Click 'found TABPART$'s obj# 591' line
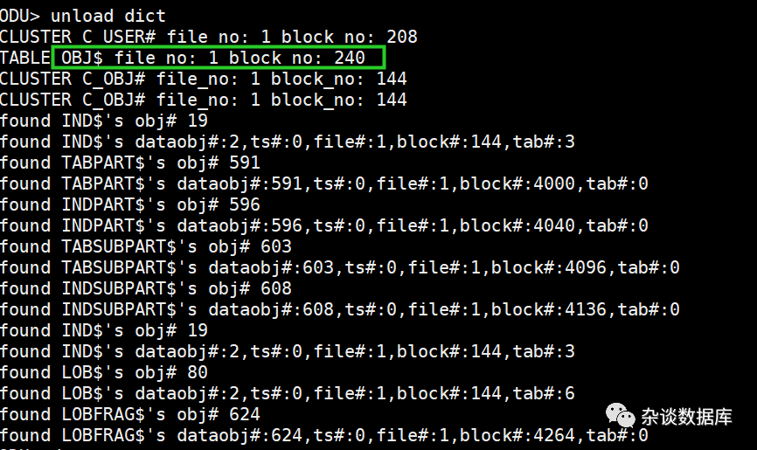The width and height of the screenshot is (757, 450). (x=130, y=163)
